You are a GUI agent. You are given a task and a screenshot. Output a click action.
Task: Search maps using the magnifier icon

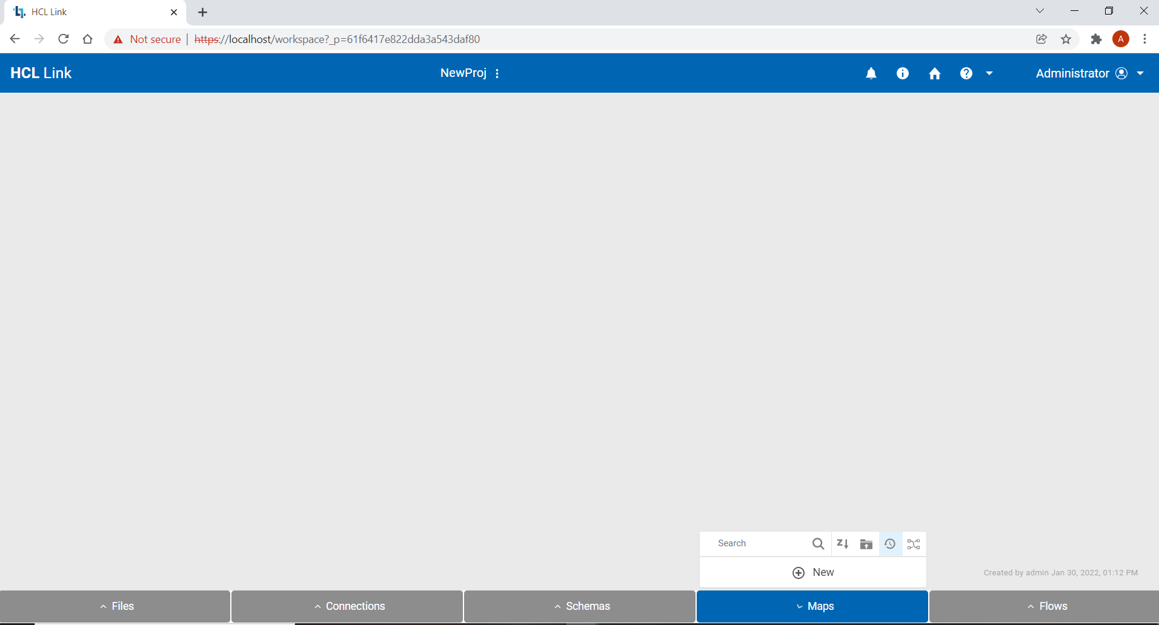click(819, 543)
